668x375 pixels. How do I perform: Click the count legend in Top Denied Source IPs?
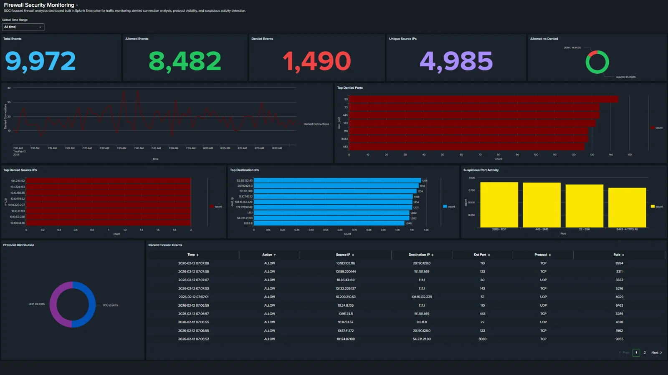click(x=215, y=206)
